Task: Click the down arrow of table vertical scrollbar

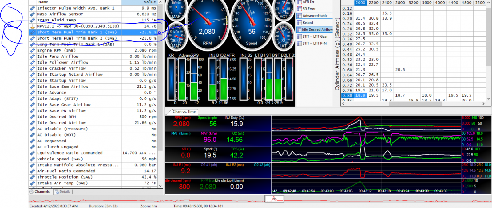Action: 489,99
